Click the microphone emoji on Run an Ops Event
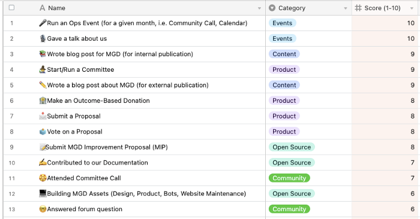The width and height of the screenshot is (420, 219). tap(43, 23)
